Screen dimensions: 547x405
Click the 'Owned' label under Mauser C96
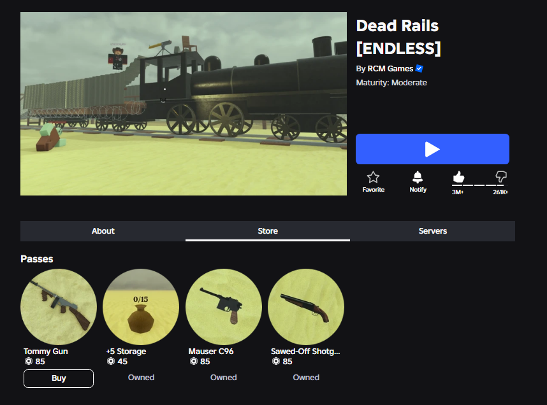(224, 378)
